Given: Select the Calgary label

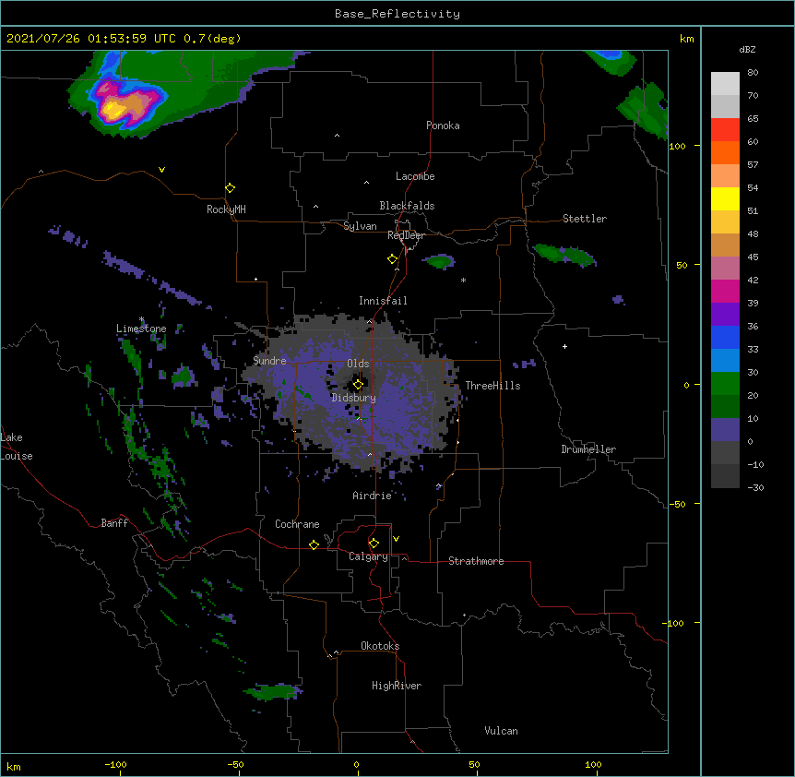Looking at the screenshot, I should click(368, 556).
